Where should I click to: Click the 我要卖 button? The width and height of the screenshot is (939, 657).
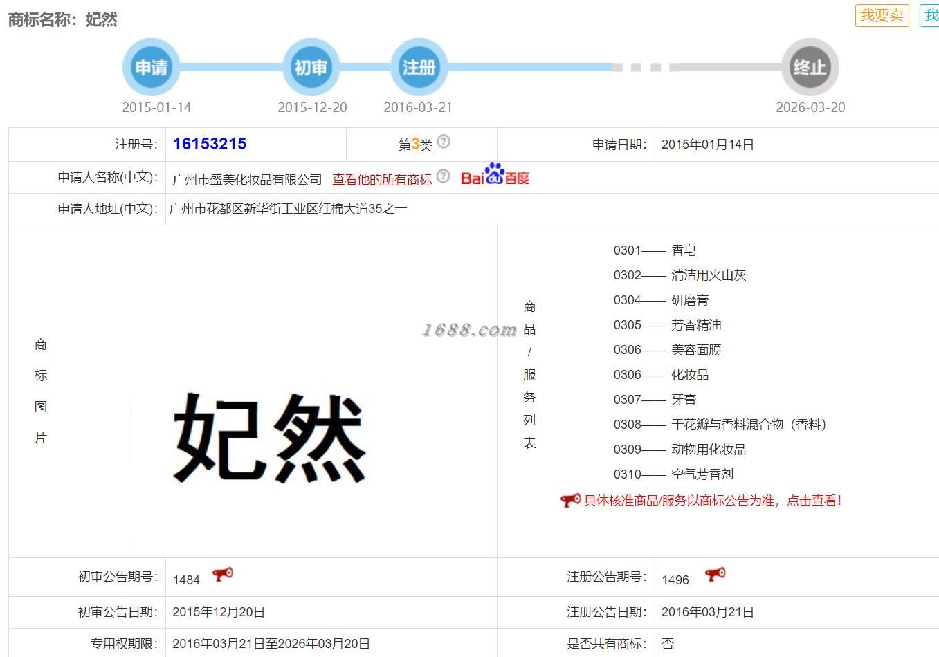click(x=882, y=15)
